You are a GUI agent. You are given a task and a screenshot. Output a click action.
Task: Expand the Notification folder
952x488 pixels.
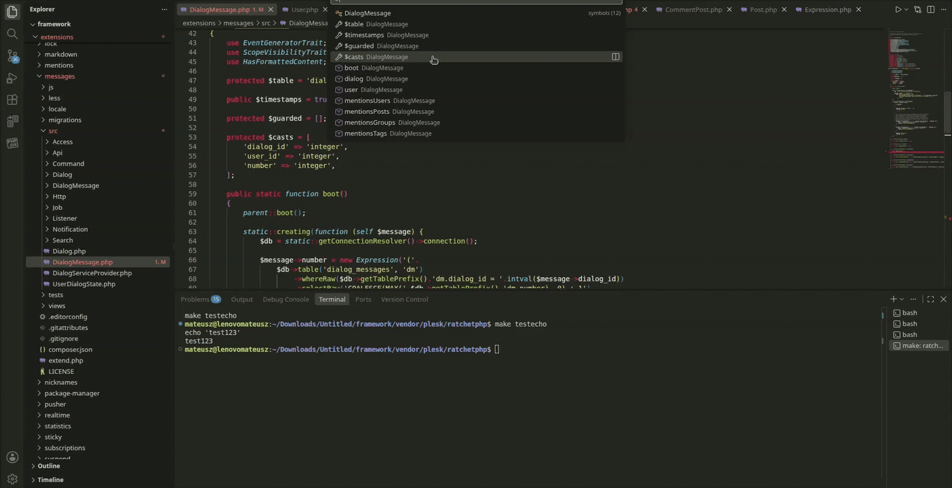click(70, 229)
